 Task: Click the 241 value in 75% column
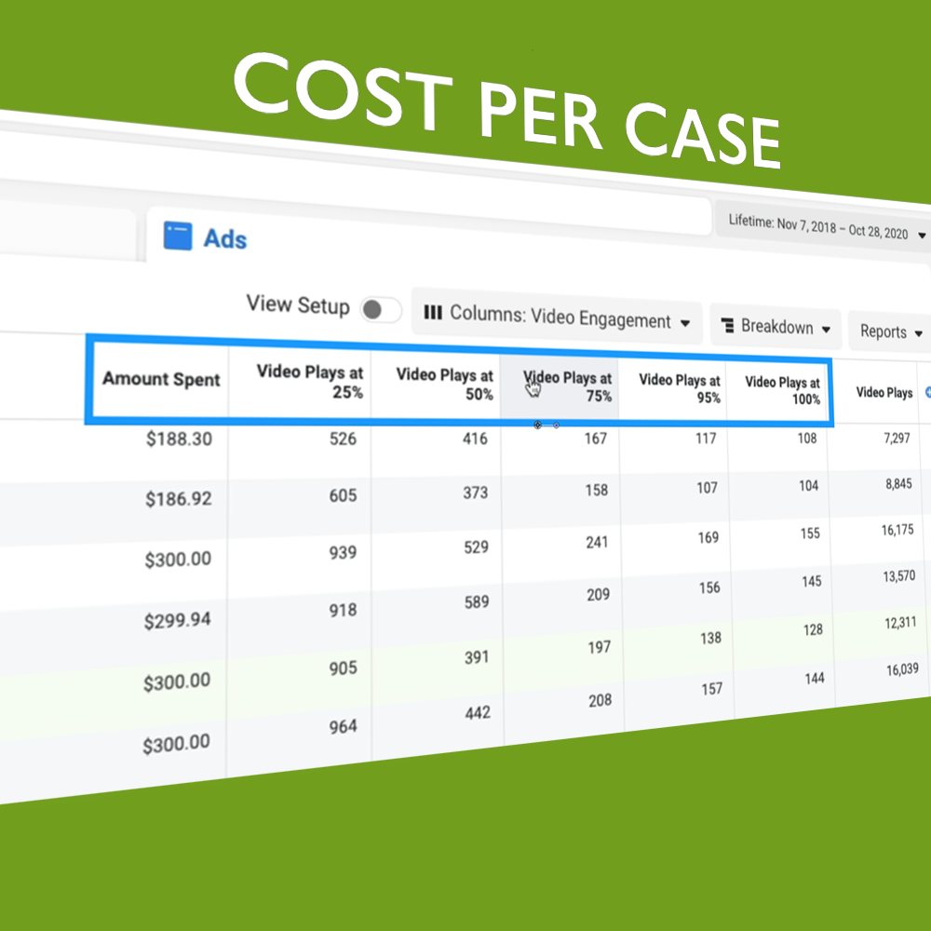pos(598,542)
